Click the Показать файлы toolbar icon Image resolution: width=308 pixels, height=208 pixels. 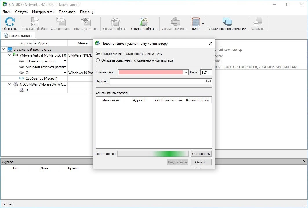[35, 21]
